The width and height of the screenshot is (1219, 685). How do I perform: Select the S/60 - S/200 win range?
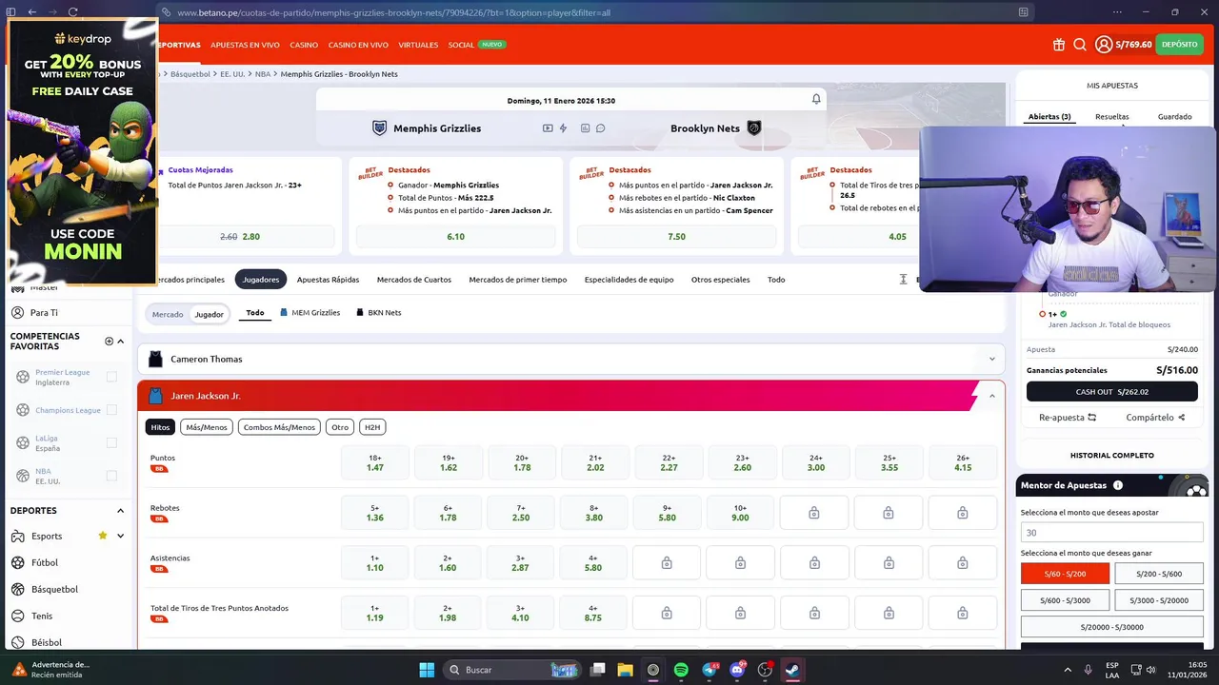point(1065,574)
